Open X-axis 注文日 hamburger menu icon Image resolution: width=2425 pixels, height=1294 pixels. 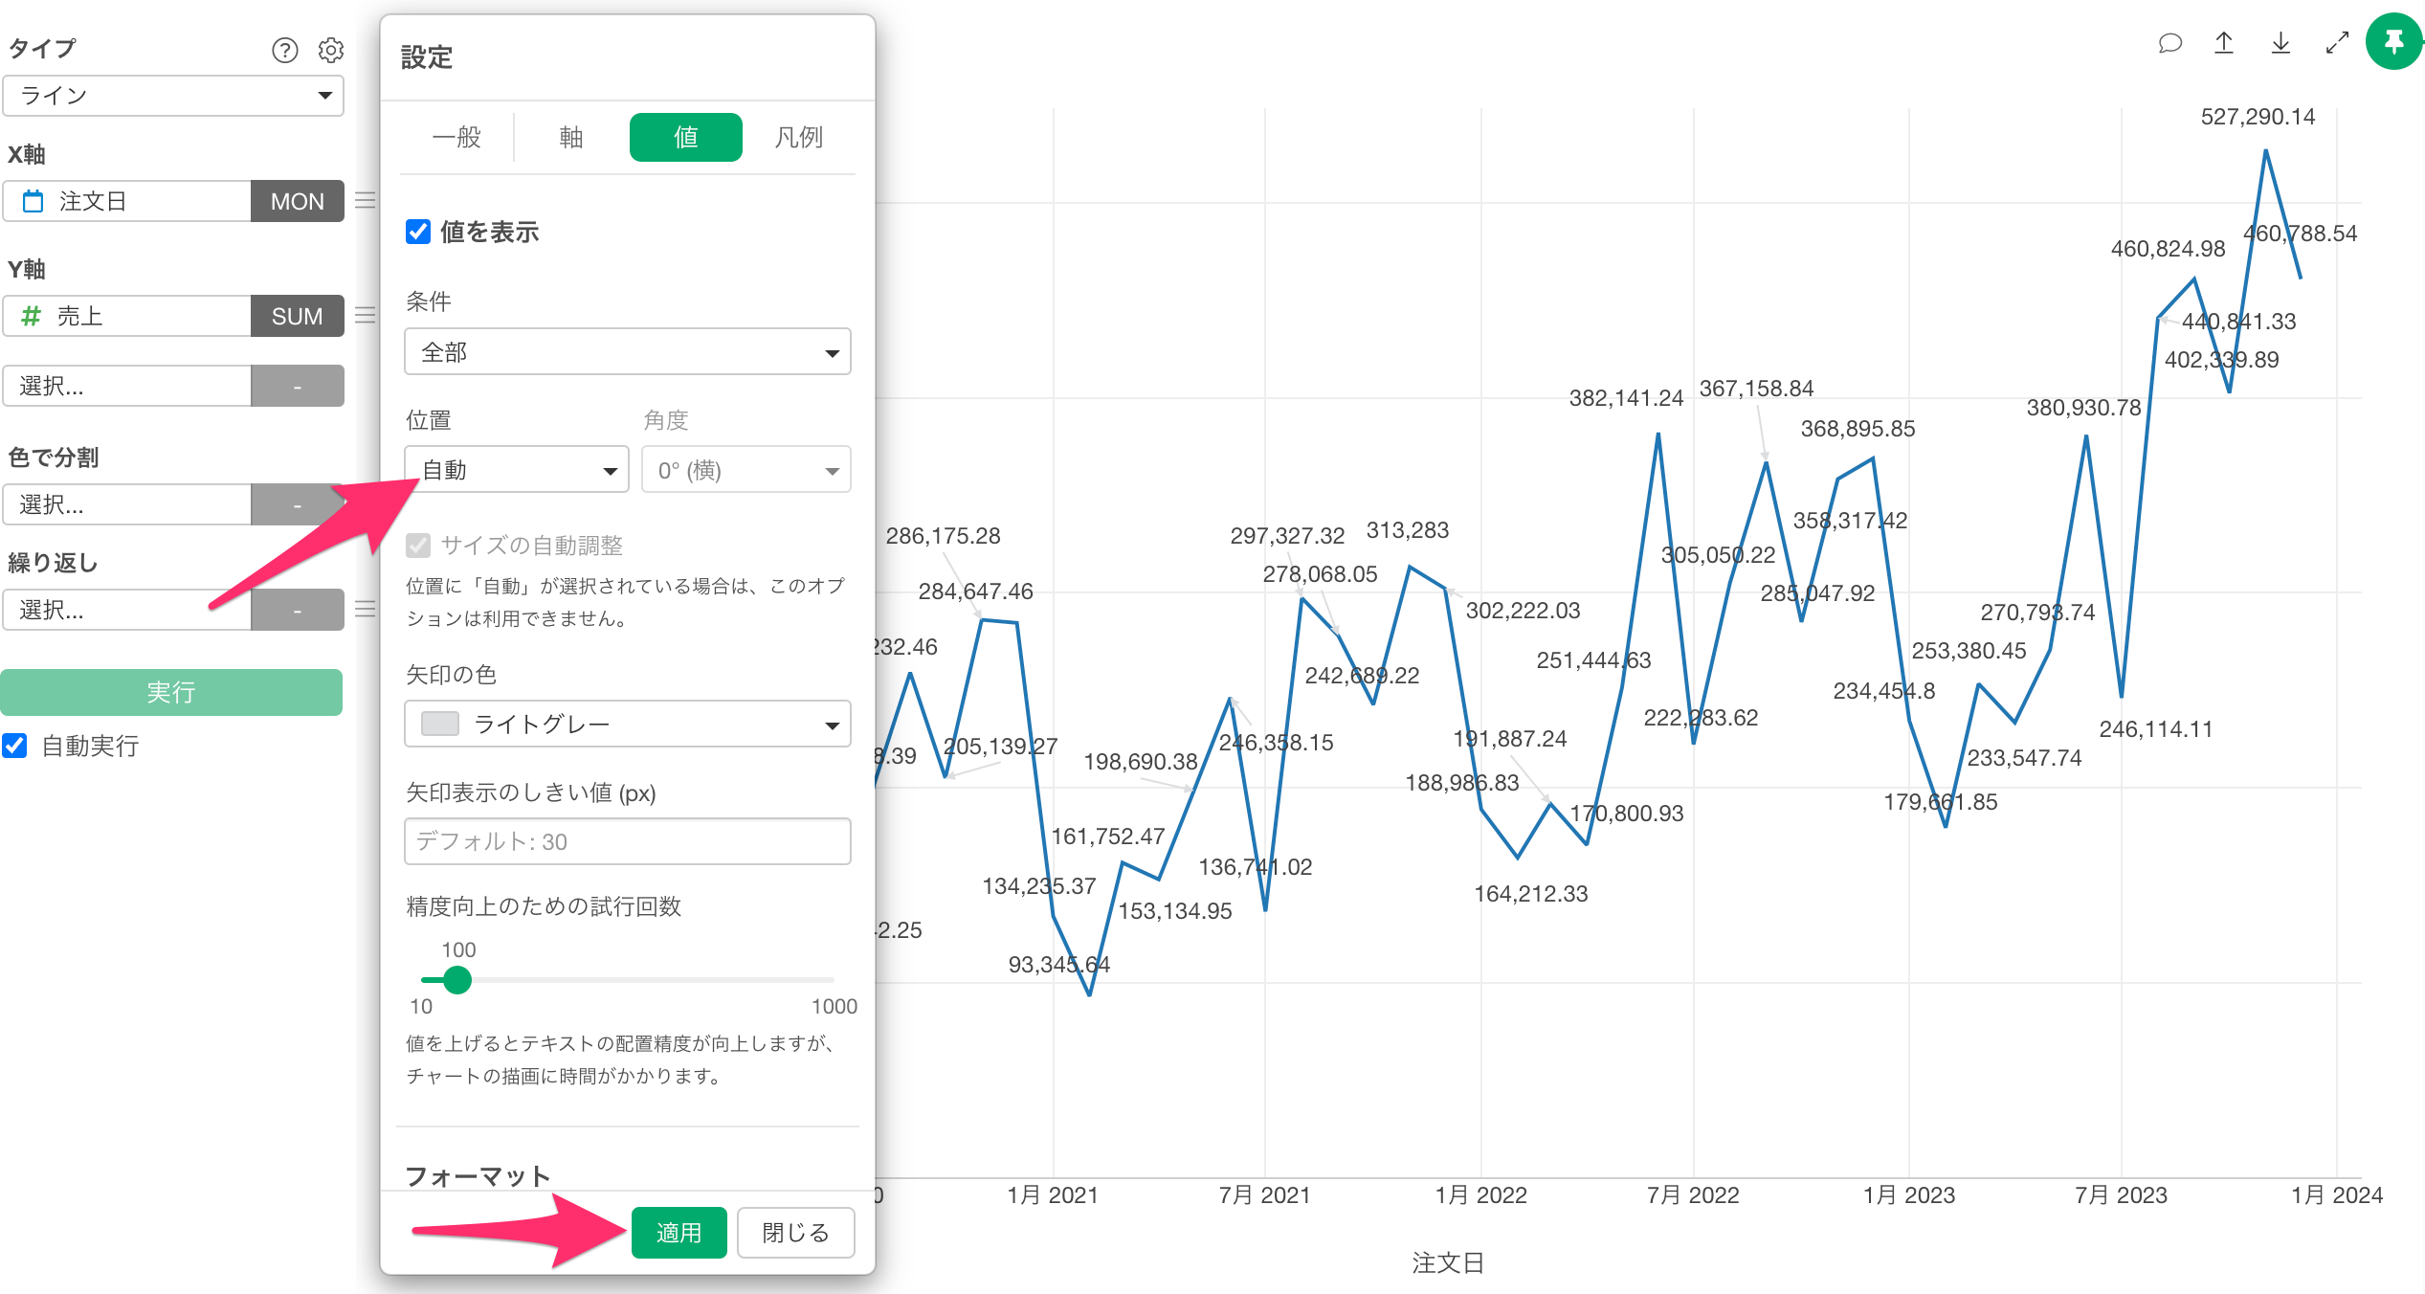(365, 201)
